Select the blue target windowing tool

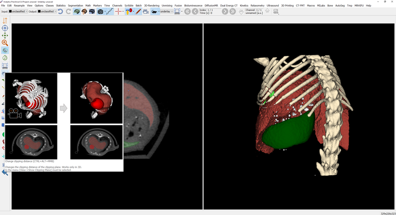tap(5, 28)
